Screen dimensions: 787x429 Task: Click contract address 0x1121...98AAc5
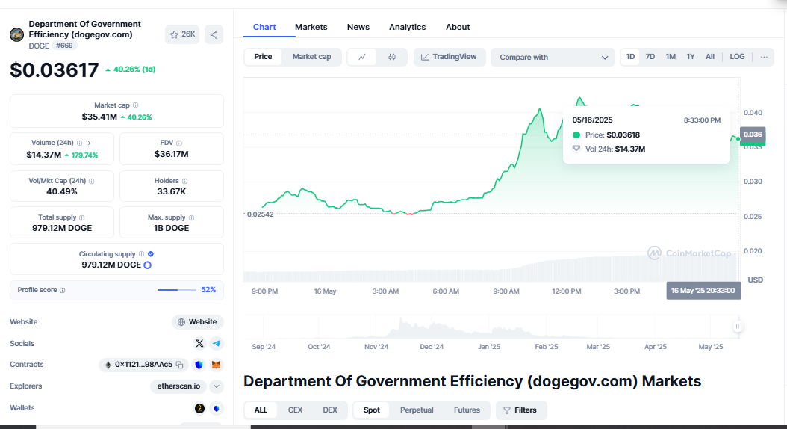(x=143, y=365)
